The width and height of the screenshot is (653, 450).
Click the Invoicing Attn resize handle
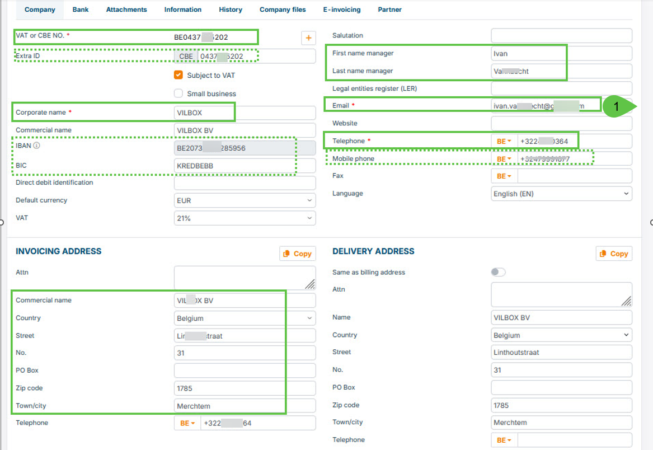point(310,284)
